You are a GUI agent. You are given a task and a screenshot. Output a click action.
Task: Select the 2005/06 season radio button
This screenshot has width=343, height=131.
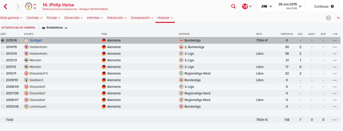pyautogui.click(x=3, y=107)
